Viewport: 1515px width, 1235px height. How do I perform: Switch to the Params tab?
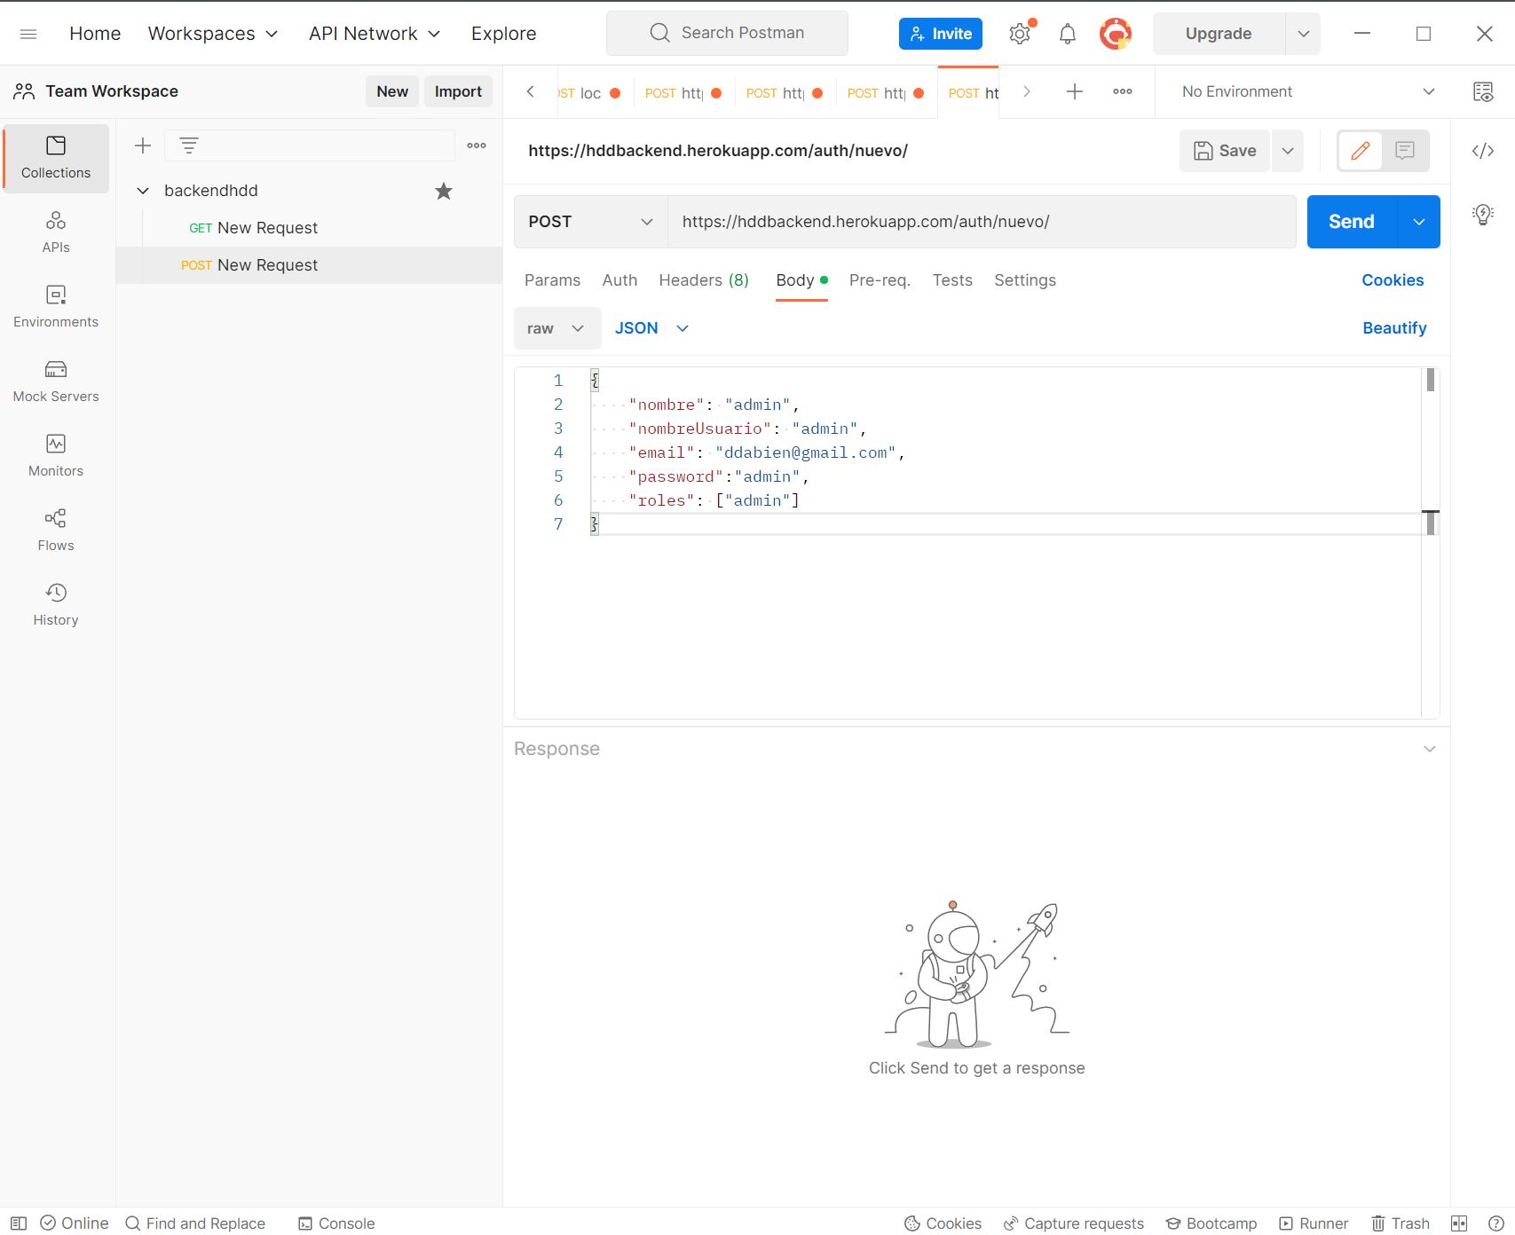[552, 280]
